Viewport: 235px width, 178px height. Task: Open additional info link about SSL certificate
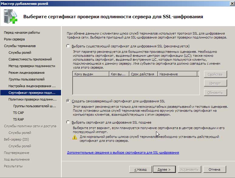(123, 152)
